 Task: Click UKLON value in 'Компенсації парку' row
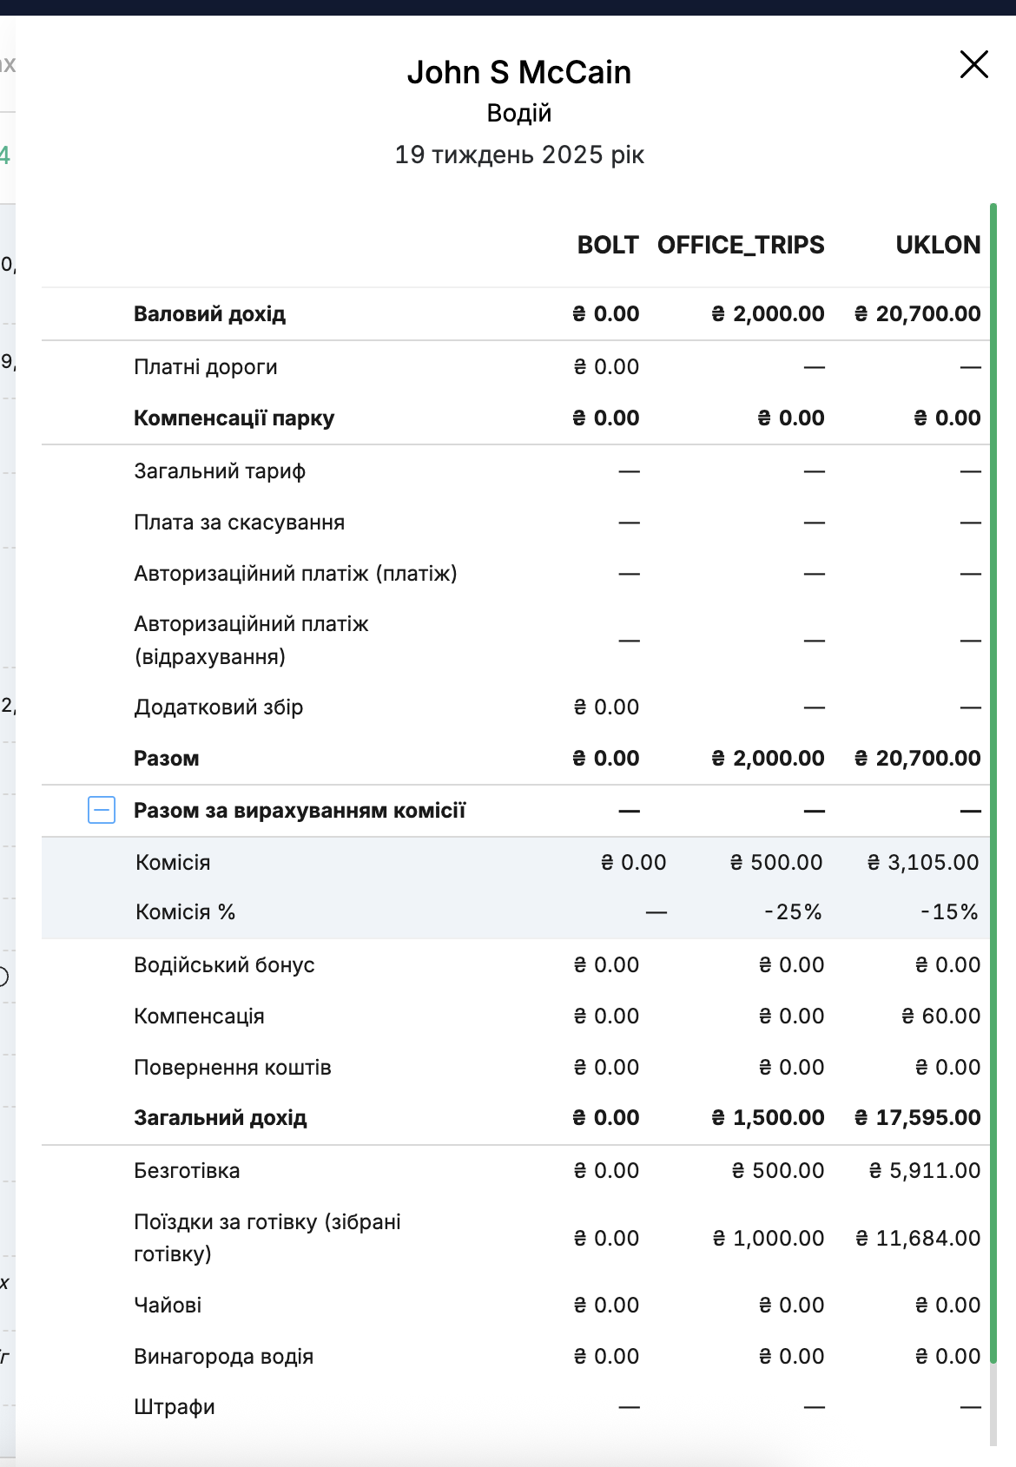[947, 418]
